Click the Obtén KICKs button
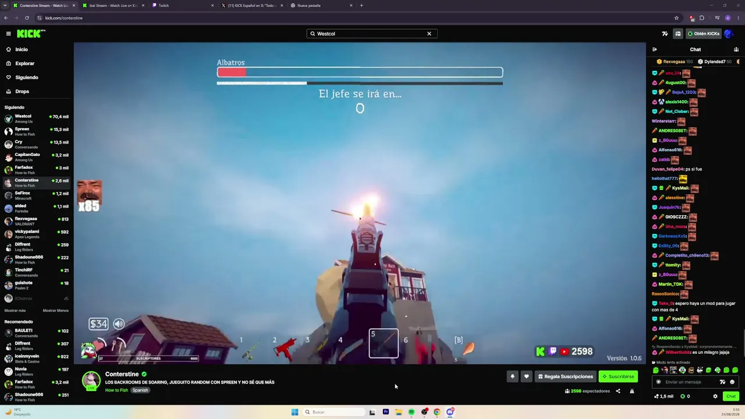 coord(704,34)
